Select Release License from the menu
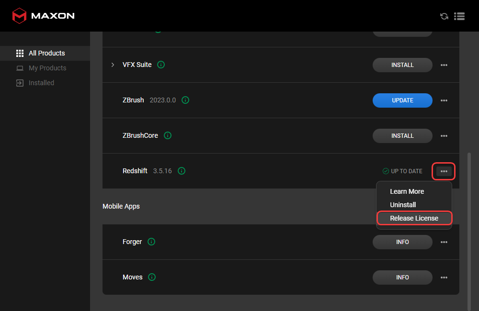This screenshot has width=479, height=311. 414,218
